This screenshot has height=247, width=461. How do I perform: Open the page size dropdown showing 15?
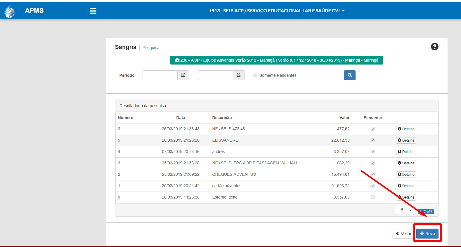405,210
